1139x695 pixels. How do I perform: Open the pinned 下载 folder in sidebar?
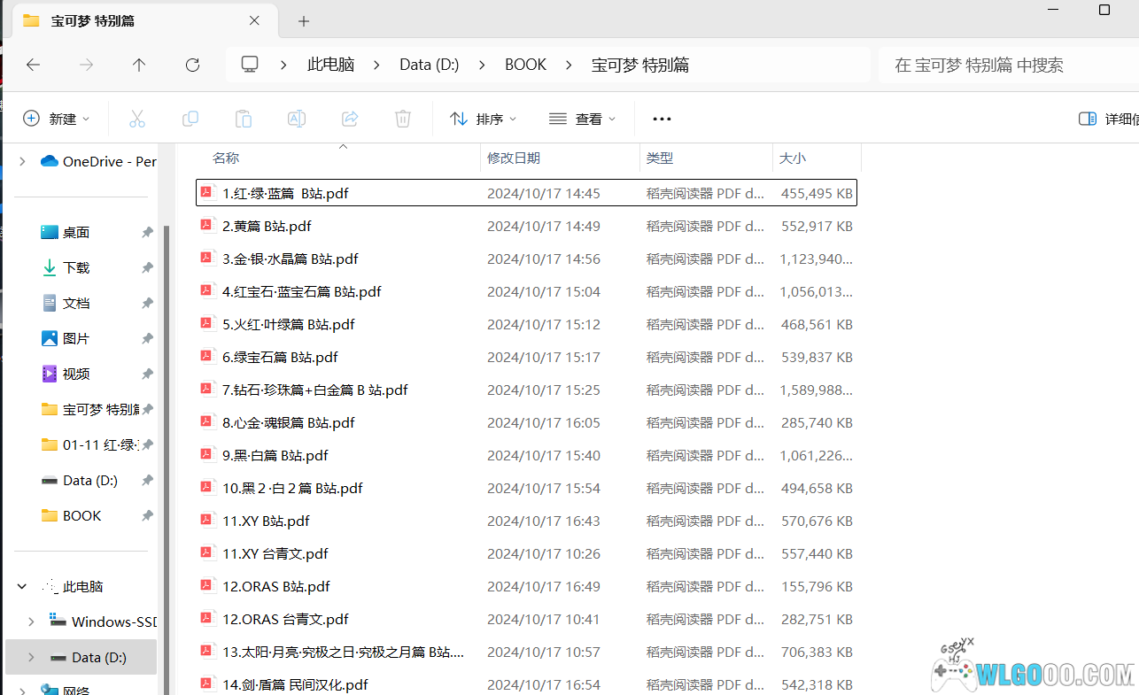tap(76, 266)
